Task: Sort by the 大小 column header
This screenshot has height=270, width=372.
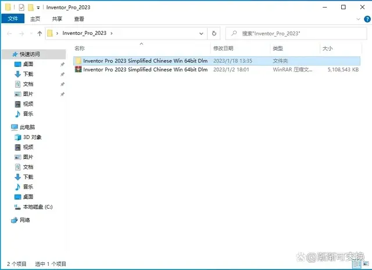Action: (x=341, y=48)
